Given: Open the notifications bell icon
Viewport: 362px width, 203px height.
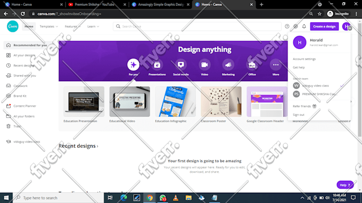Looking at the screenshot, I should coord(304,26).
